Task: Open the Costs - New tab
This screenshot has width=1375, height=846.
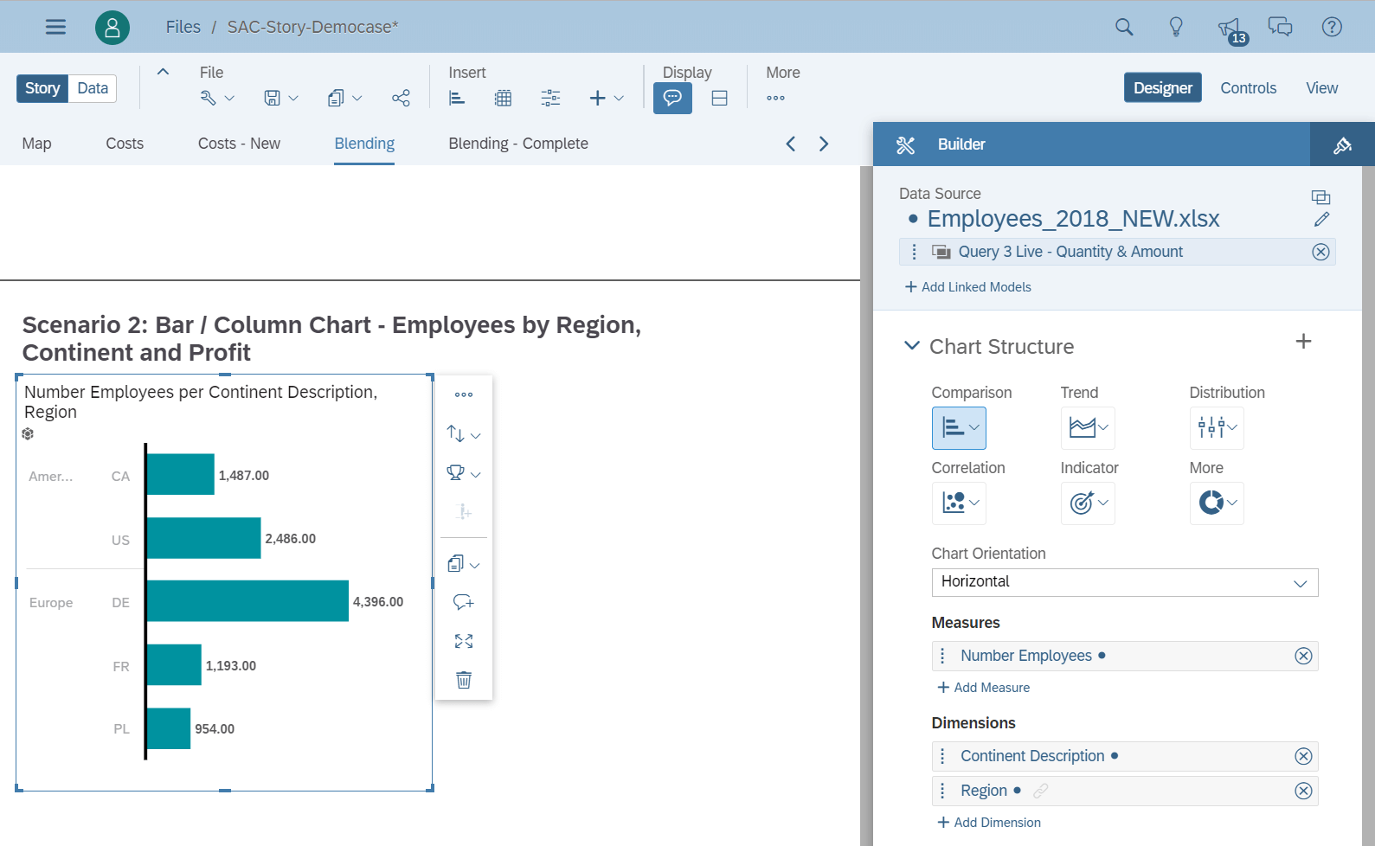Action: coord(239,144)
